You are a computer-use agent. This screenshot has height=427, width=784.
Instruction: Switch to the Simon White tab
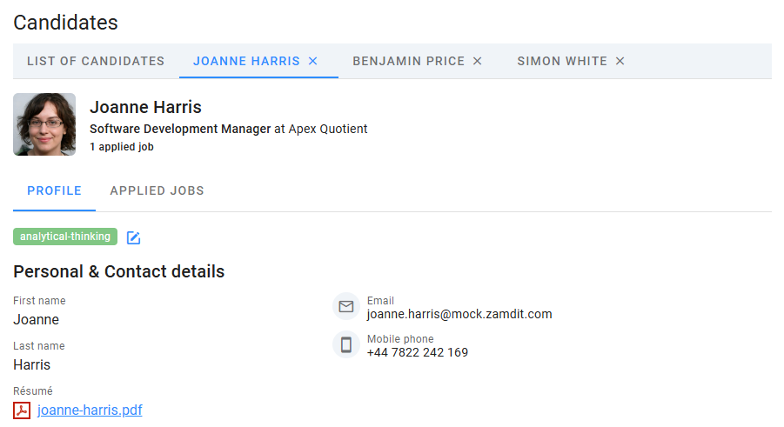(x=561, y=61)
